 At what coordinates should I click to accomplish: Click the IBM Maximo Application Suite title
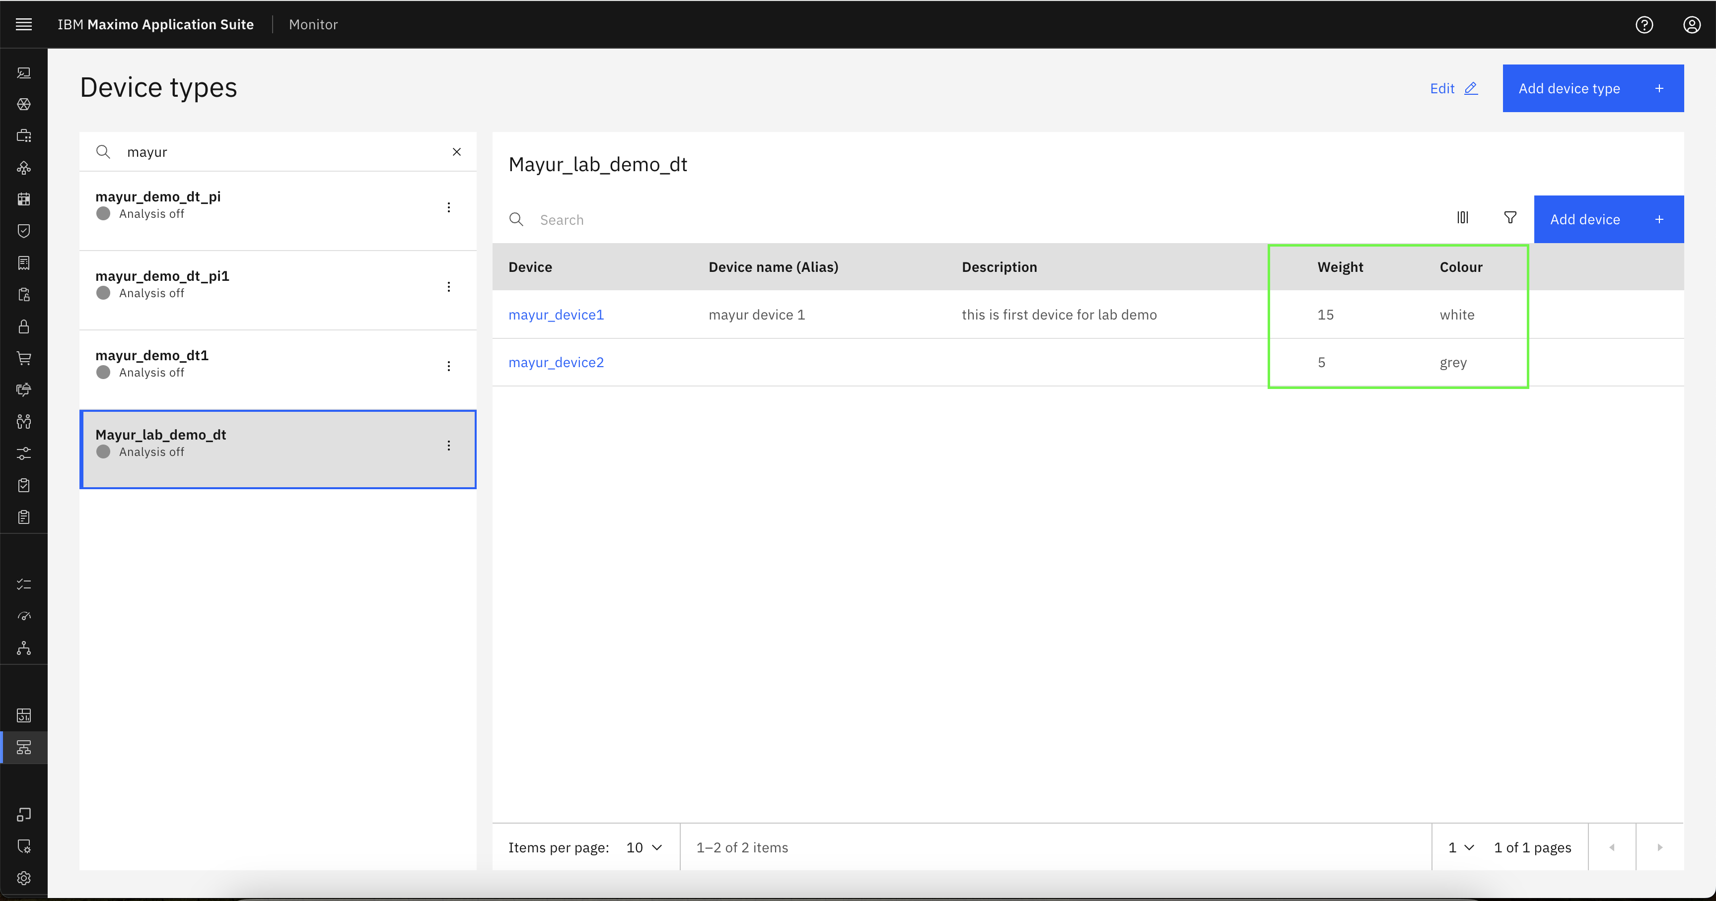[155, 25]
